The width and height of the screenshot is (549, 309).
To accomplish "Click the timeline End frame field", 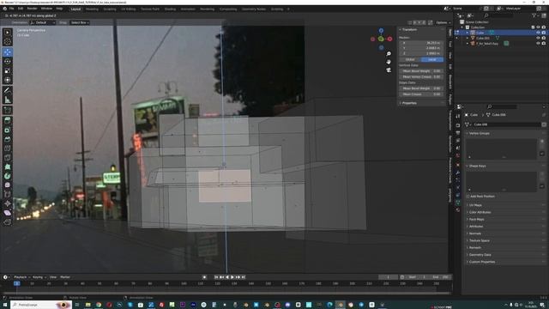I will click(440, 277).
